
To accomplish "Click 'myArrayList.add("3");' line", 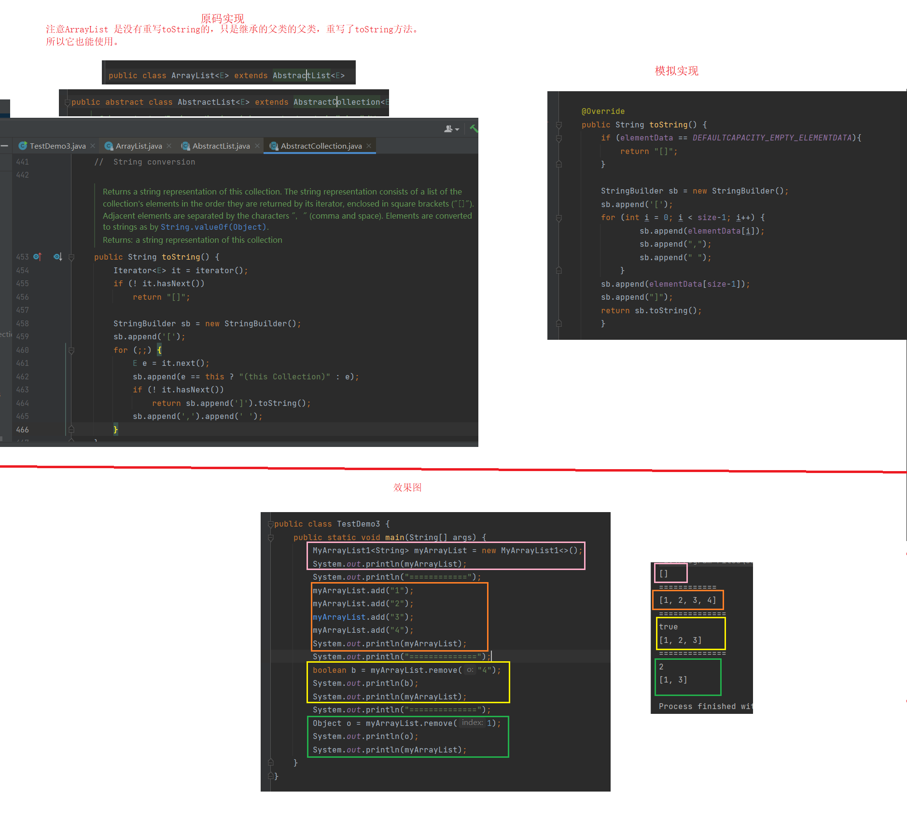I will [363, 617].
